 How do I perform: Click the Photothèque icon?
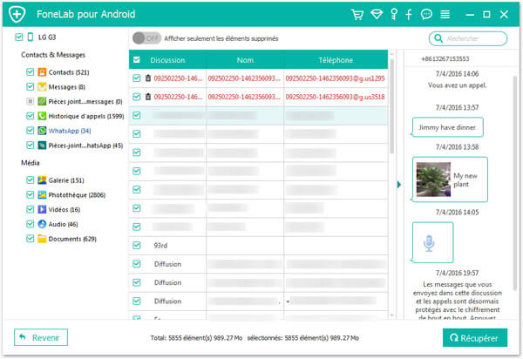tap(42, 194)
